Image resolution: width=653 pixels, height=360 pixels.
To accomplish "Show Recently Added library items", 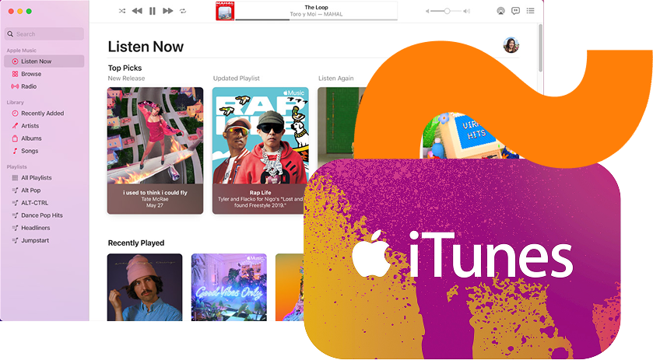I will pos(44,114).
